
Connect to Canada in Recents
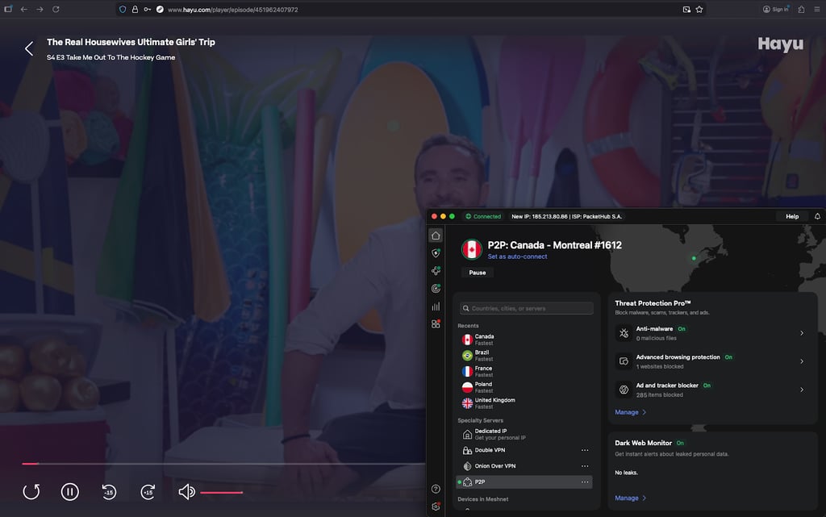(526, 340)
